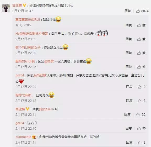Reply to 幕溪幕昔米西RUI's comment
Image resolution: width=151 pixels, height=147 pixels.
[129, 25]
